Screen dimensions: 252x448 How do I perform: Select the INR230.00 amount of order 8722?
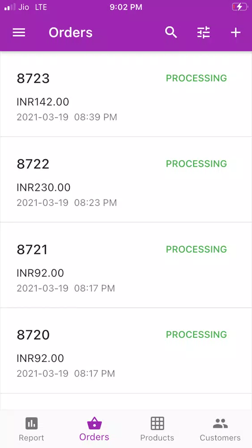click(x=44, y=187)
